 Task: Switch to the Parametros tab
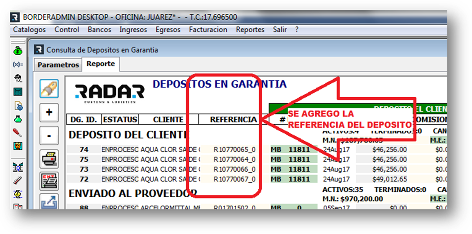[58, 65]
